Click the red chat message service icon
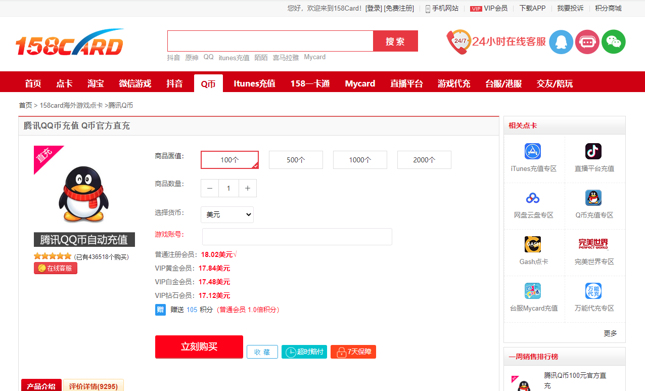Viewport: 645px width, 391px height. [x=587, y=42]
